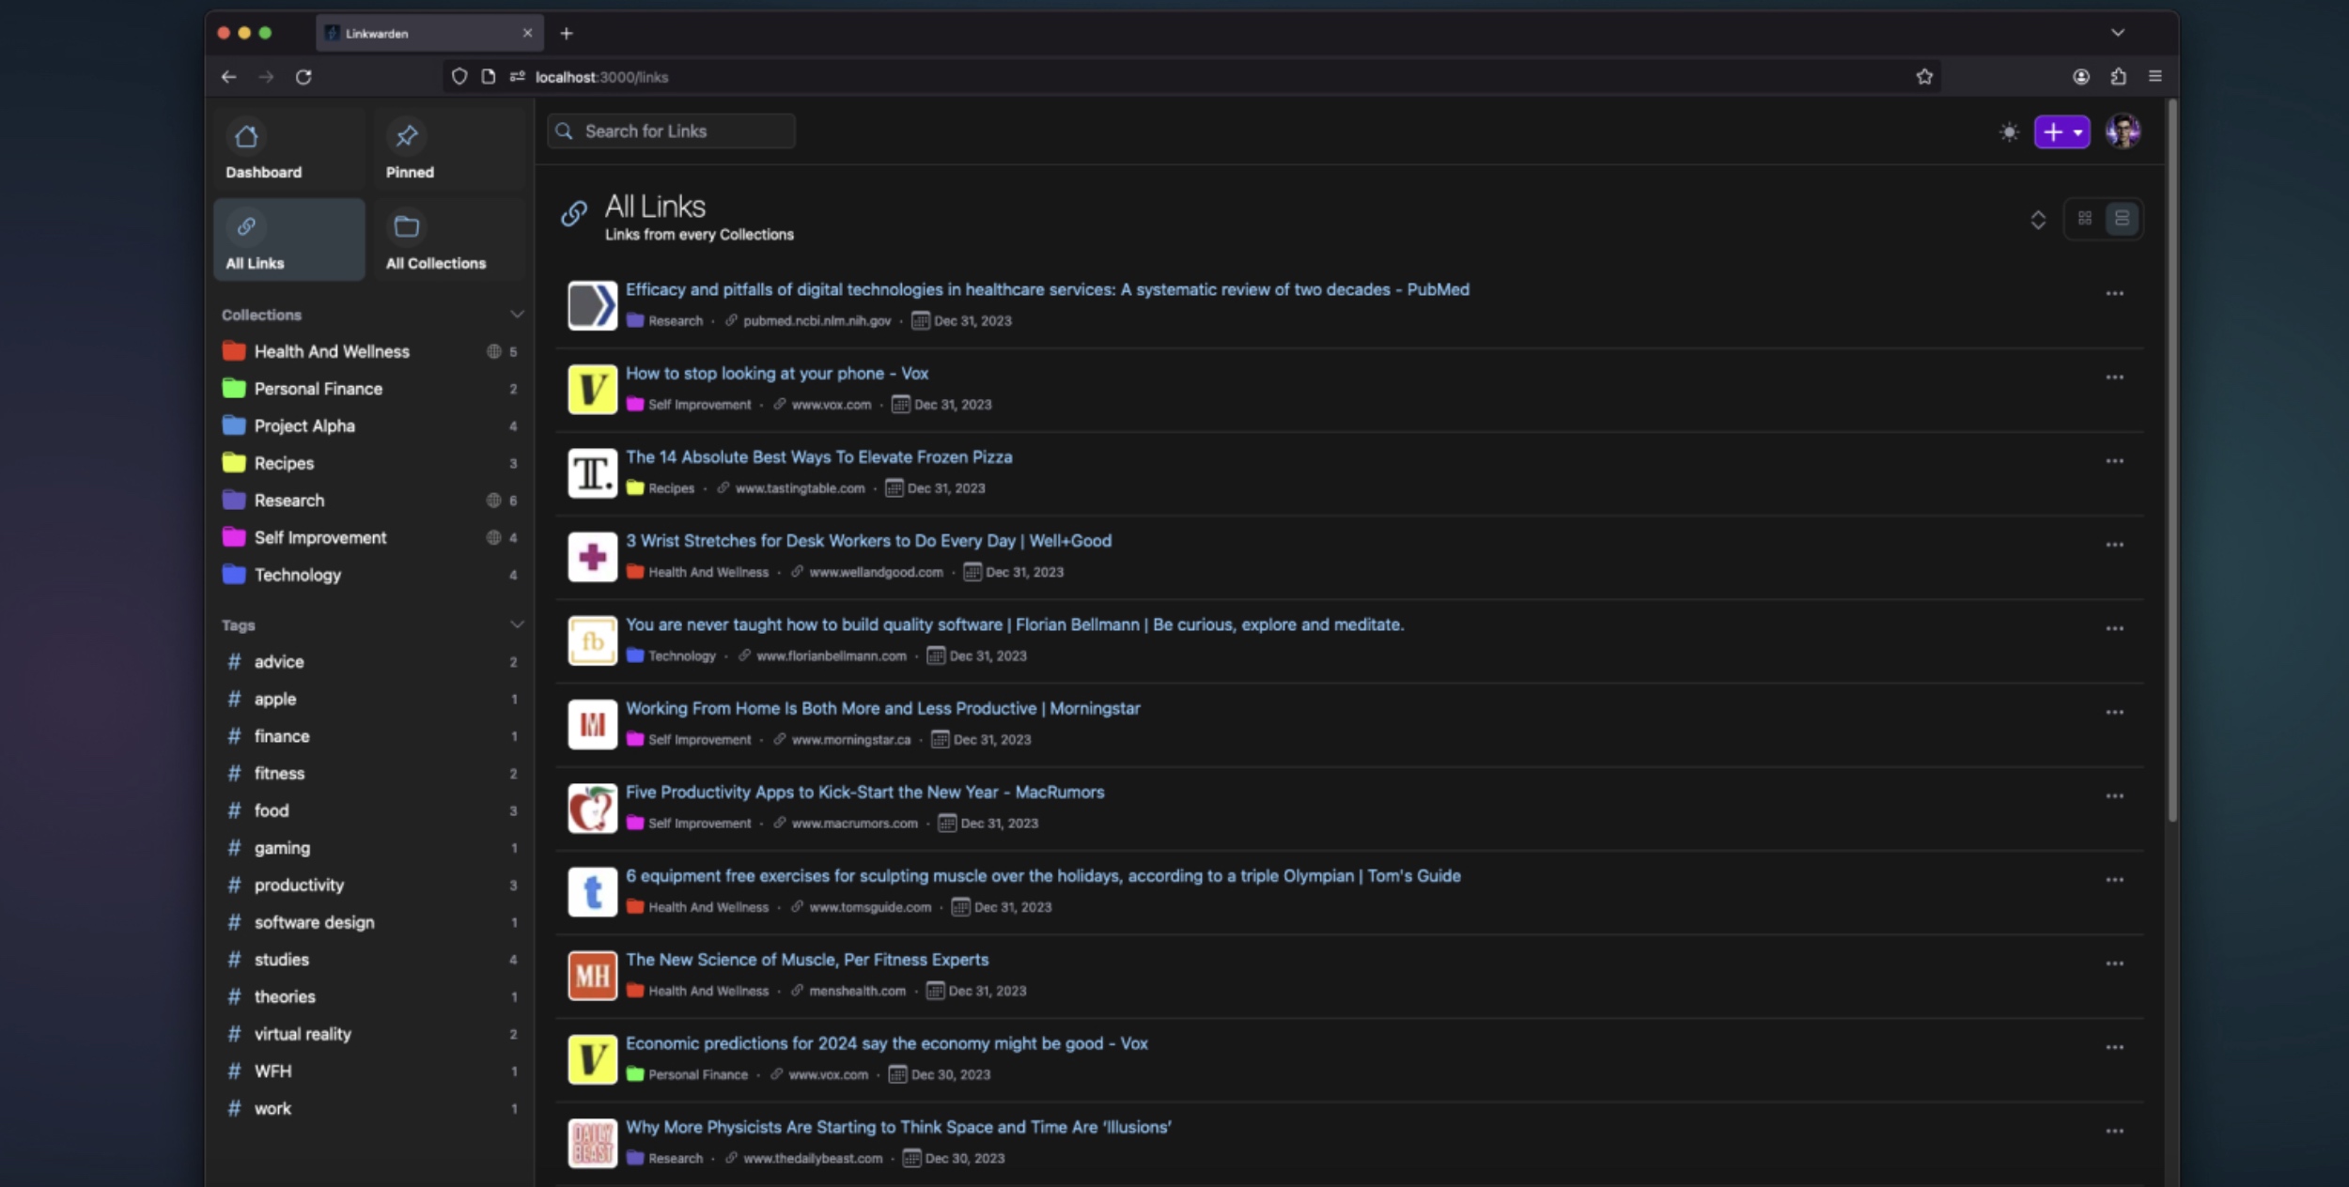Screen dimensions: 2349x1187
Task: Open the Pinned pin icon
Action: click(406, 137)
